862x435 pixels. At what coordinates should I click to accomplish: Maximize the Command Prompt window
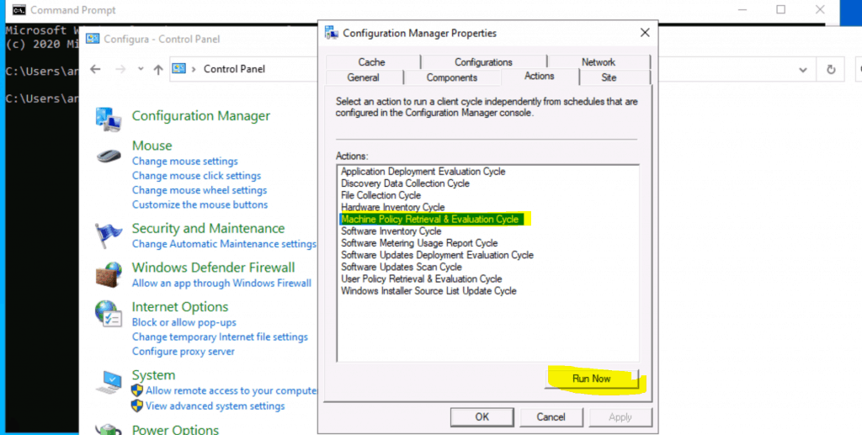(780, 9)
